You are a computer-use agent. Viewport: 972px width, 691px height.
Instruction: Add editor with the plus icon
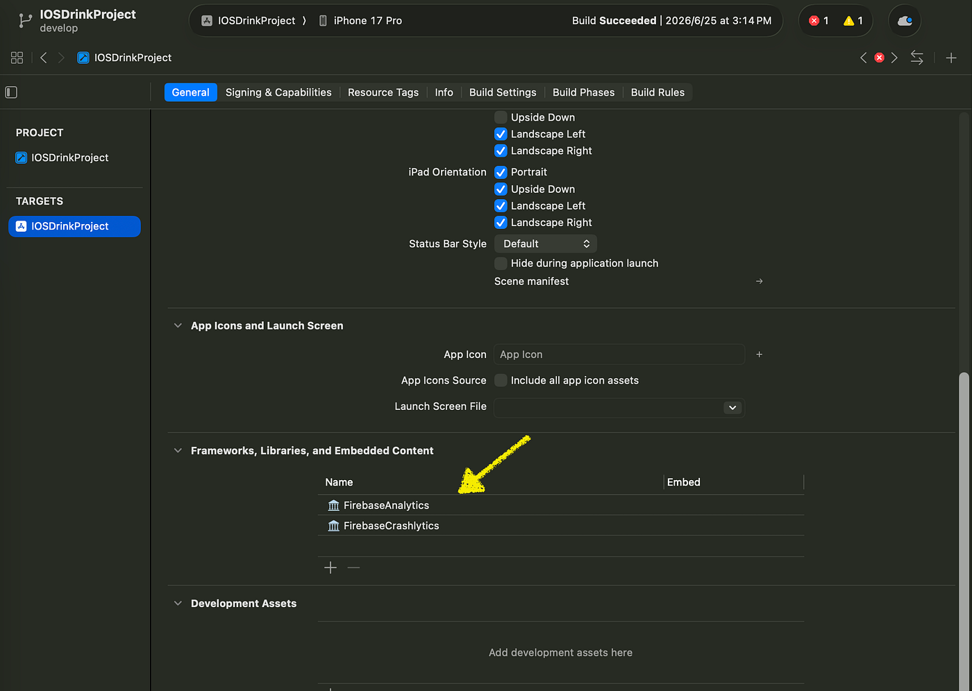click(951, 58)
